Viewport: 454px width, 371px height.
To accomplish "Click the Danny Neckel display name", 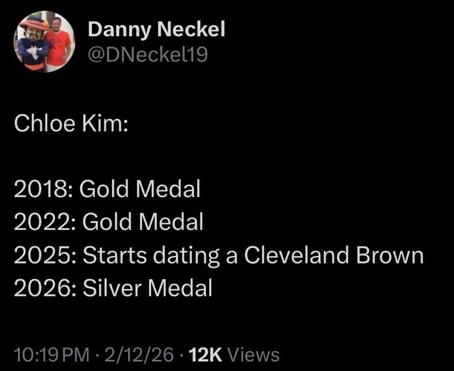I will point(156,29).
